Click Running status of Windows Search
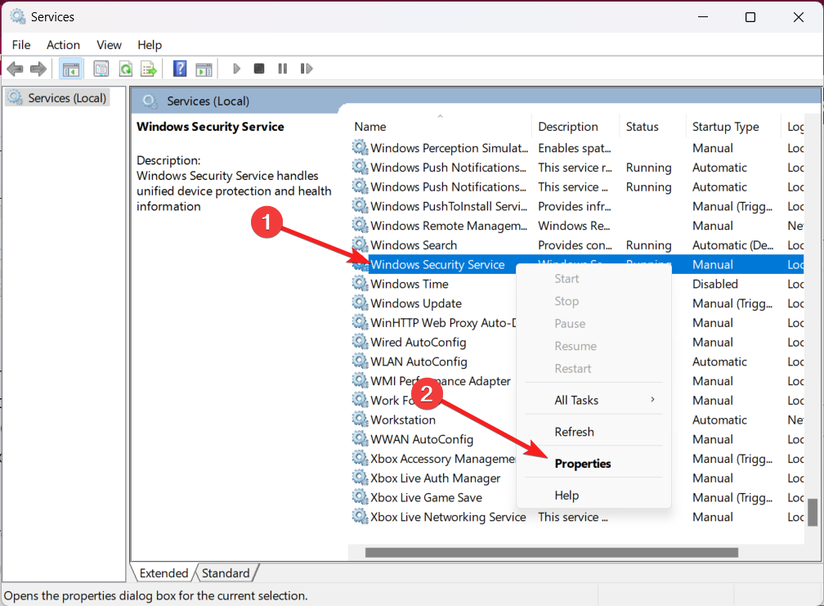The height and width of the screenshot is (606, 824). [x=648, y=245]
